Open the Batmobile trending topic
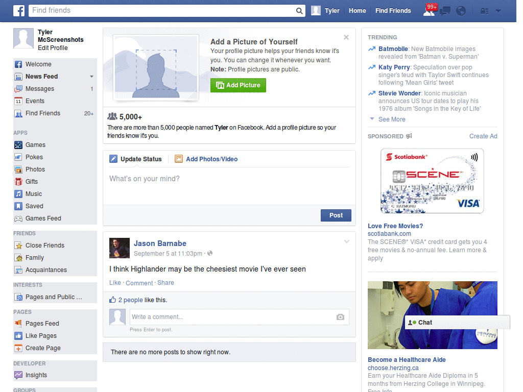This screenshot has height=392, width=523. tap(393, 49)
